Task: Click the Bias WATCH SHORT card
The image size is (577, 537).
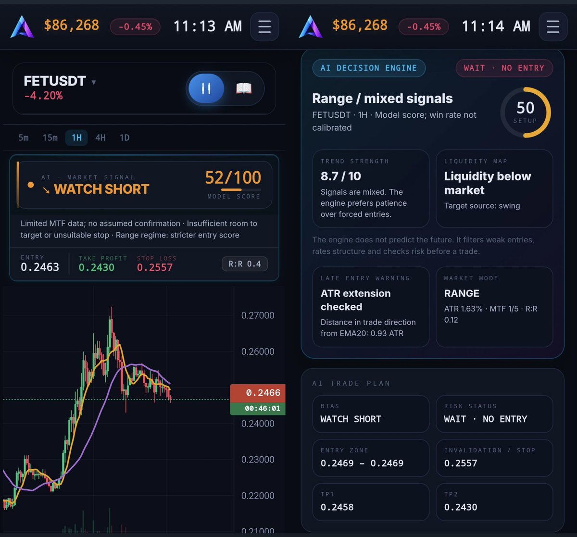Action: coord(371,414)
